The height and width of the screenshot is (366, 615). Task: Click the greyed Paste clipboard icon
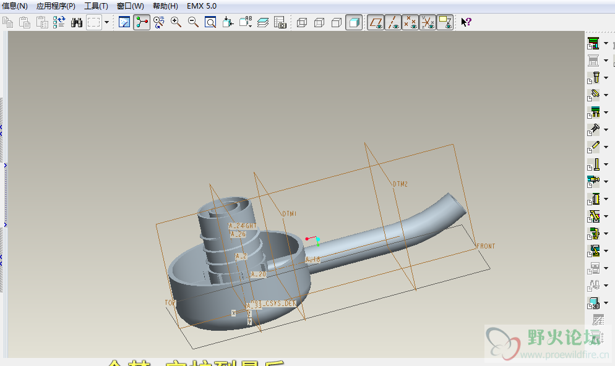pyautogui.click(x=25, y=22)
